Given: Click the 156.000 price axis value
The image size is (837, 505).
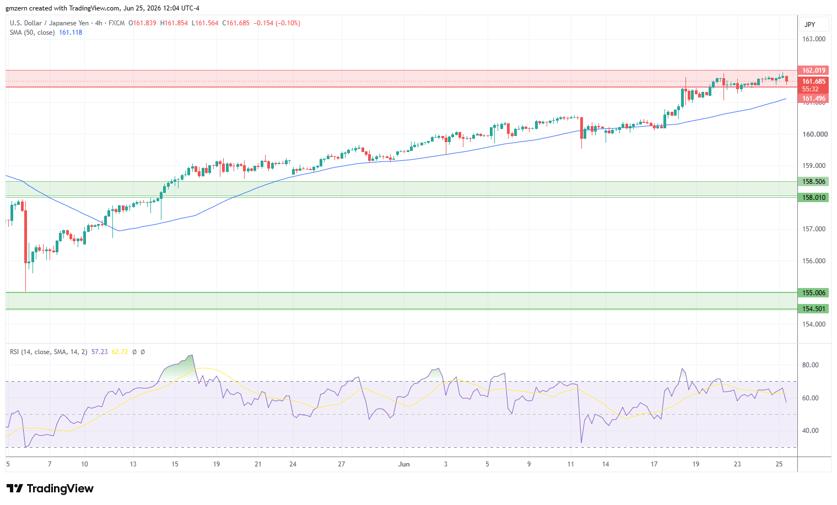Looking at the screenshot, I should (814, 261).
